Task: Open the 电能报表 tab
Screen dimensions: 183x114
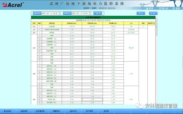Action: pos(24,111)
